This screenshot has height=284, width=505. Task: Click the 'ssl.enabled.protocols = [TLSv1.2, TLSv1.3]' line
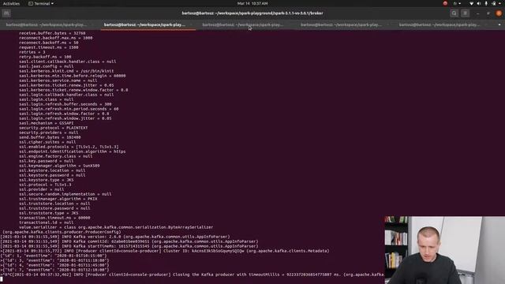[69, 147]
